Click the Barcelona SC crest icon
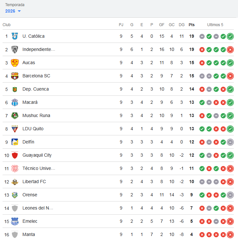238x245 pixels. tap(15, 76)
